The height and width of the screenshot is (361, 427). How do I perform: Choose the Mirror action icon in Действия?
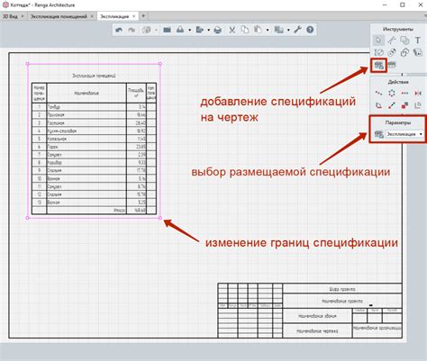point(418,94)
